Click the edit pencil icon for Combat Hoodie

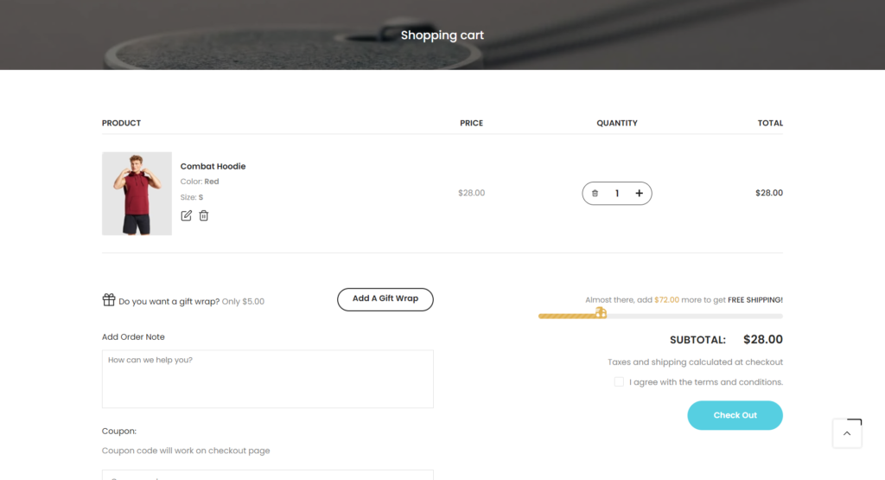tap(186, 215)
